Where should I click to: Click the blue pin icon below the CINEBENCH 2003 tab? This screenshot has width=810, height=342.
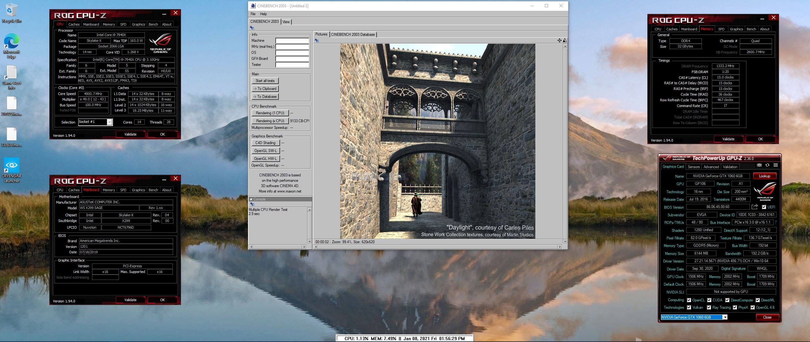(252, 28)
